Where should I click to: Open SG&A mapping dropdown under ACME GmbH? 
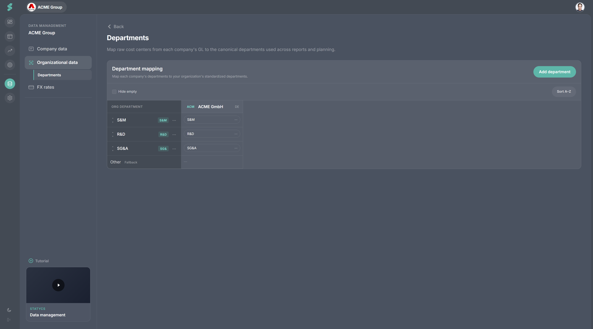212,148
